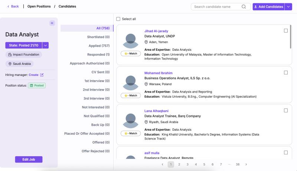Click the candidate list vertical scrollbar
The image size is (297, 171).
tap(291, 37)
